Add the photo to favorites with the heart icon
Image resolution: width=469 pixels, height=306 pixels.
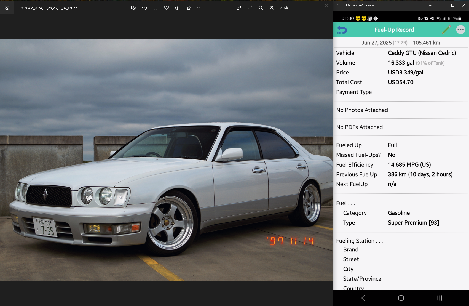[167, 8]
